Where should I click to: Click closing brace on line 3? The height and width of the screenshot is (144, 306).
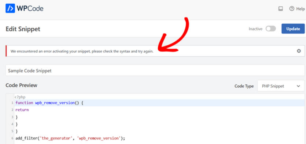(16, 117)
